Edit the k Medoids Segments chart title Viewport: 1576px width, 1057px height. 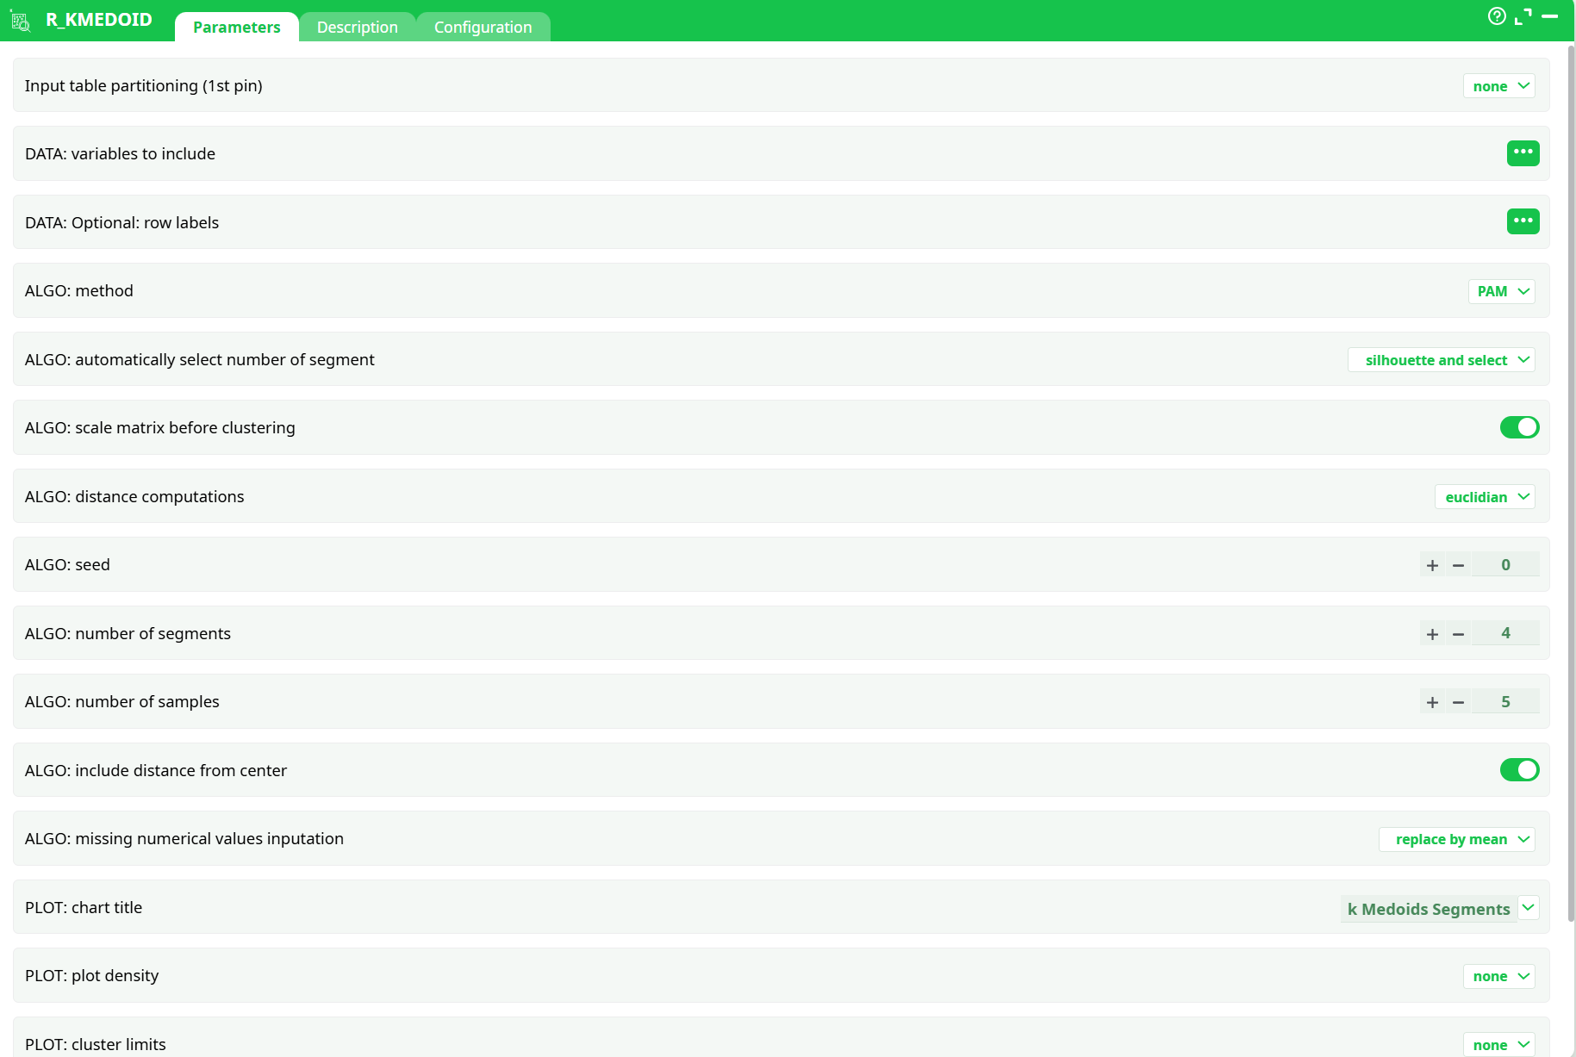click(x=1428, y=908)
